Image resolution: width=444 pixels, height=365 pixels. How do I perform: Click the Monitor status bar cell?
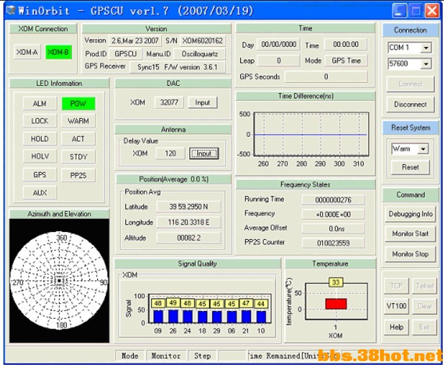(x=166, y=356)
